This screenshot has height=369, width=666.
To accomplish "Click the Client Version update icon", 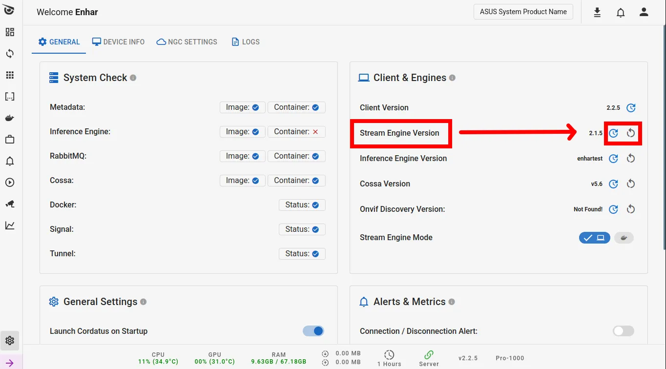I will pyautogui.click(x=631, y=108).
